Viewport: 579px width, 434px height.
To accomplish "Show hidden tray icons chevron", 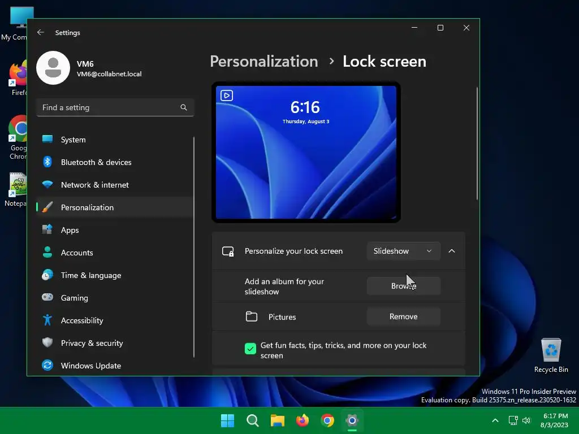I will tap(495, 420).
